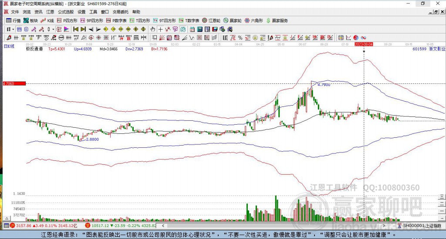Screen dimensions: 446x239
Task: Click the last yellow diamond icon
Action: coord(143,29)
